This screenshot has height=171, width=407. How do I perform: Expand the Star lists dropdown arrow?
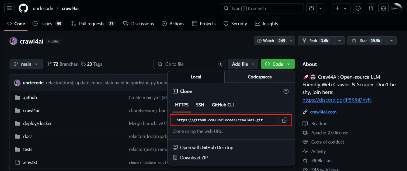[x=391, y=41]
